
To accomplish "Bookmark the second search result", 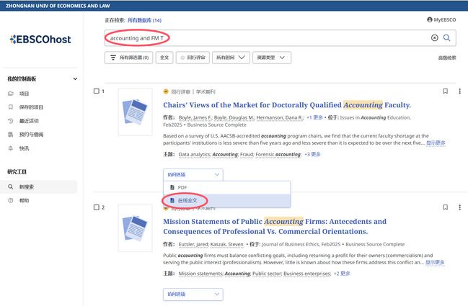I will (445, 207).
